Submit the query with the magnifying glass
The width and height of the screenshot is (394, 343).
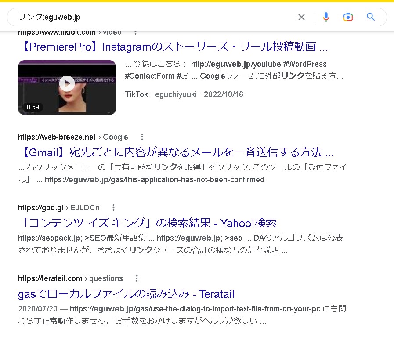tap(371, 17)
